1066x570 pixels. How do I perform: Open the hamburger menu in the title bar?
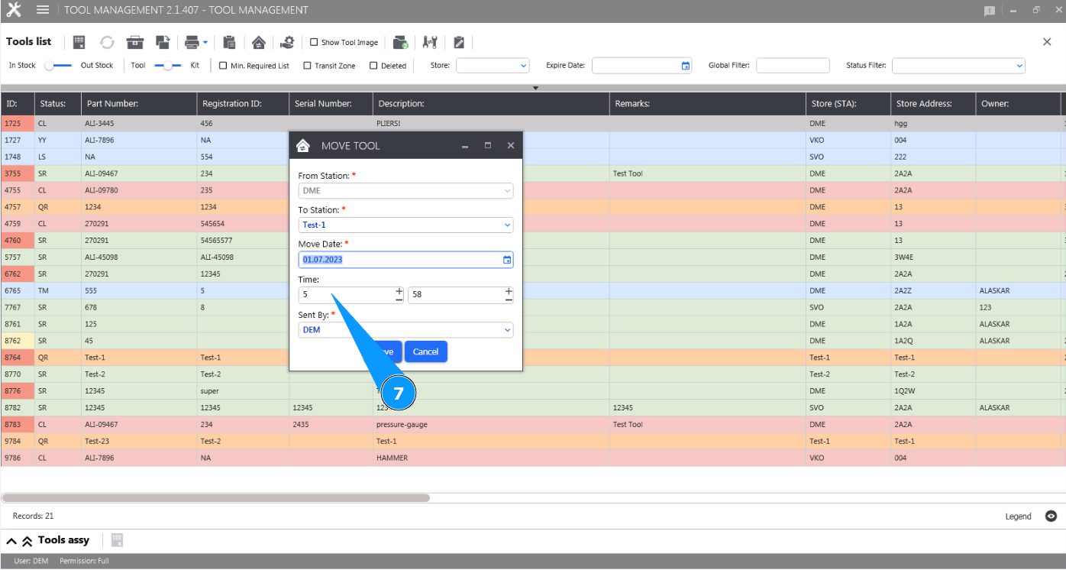click(43, 10)
